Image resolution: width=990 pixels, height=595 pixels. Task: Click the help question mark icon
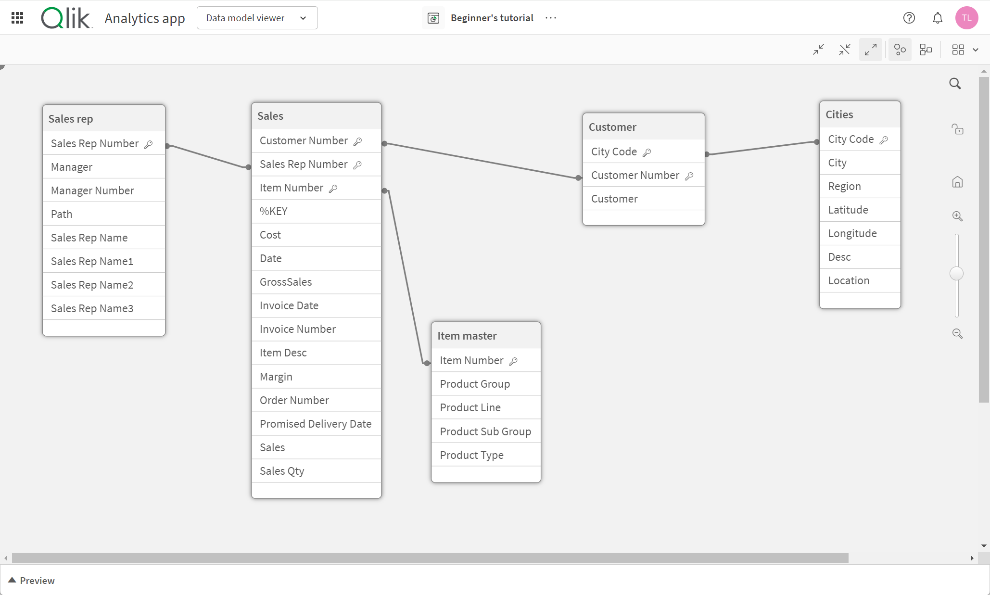909,18
